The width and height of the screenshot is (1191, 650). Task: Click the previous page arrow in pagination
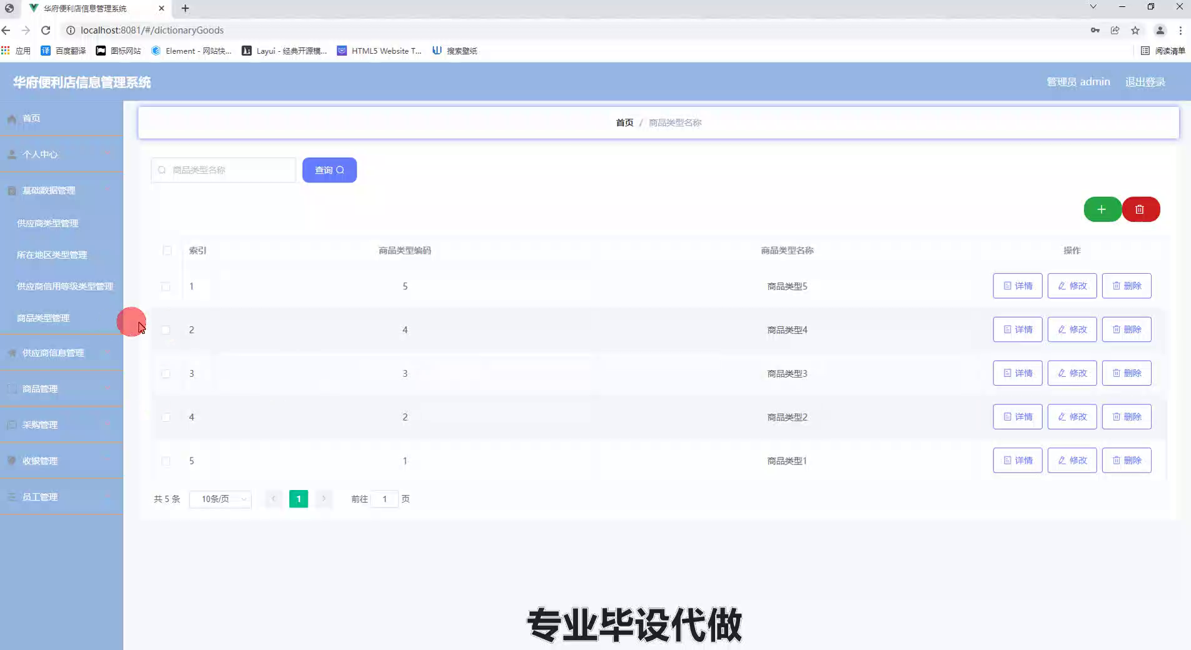pos(273,499)
